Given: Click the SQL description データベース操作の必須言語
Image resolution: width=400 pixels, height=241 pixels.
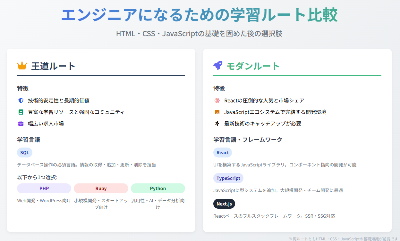Looking at the screenshot, I should (x=87, y=165).
